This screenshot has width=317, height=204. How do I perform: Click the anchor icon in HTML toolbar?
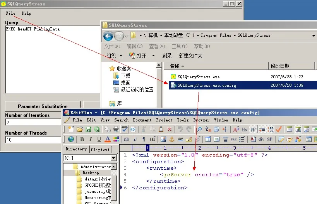coord(172,139)
